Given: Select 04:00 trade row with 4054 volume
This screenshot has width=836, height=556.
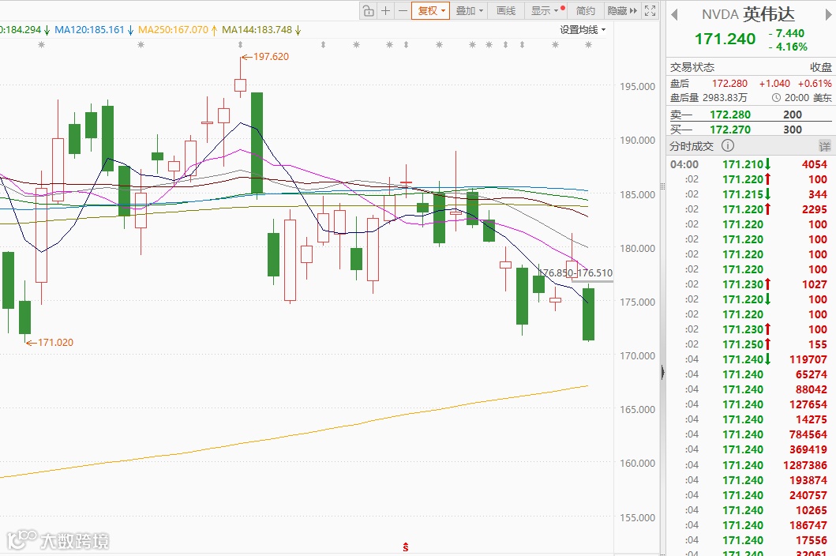Looking at the screenshot, I should 749,164.
